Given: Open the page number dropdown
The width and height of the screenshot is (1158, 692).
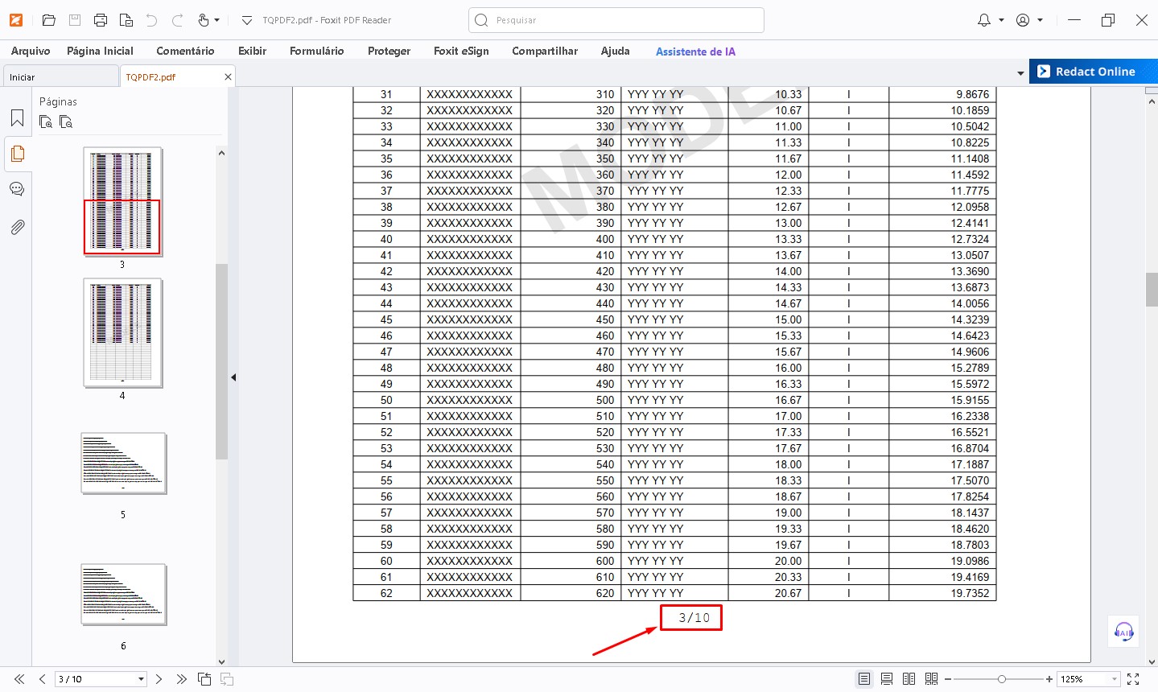Looking at the screenshot, I should (141, 679).
